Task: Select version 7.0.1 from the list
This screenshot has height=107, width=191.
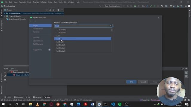Action: [83, 36]
